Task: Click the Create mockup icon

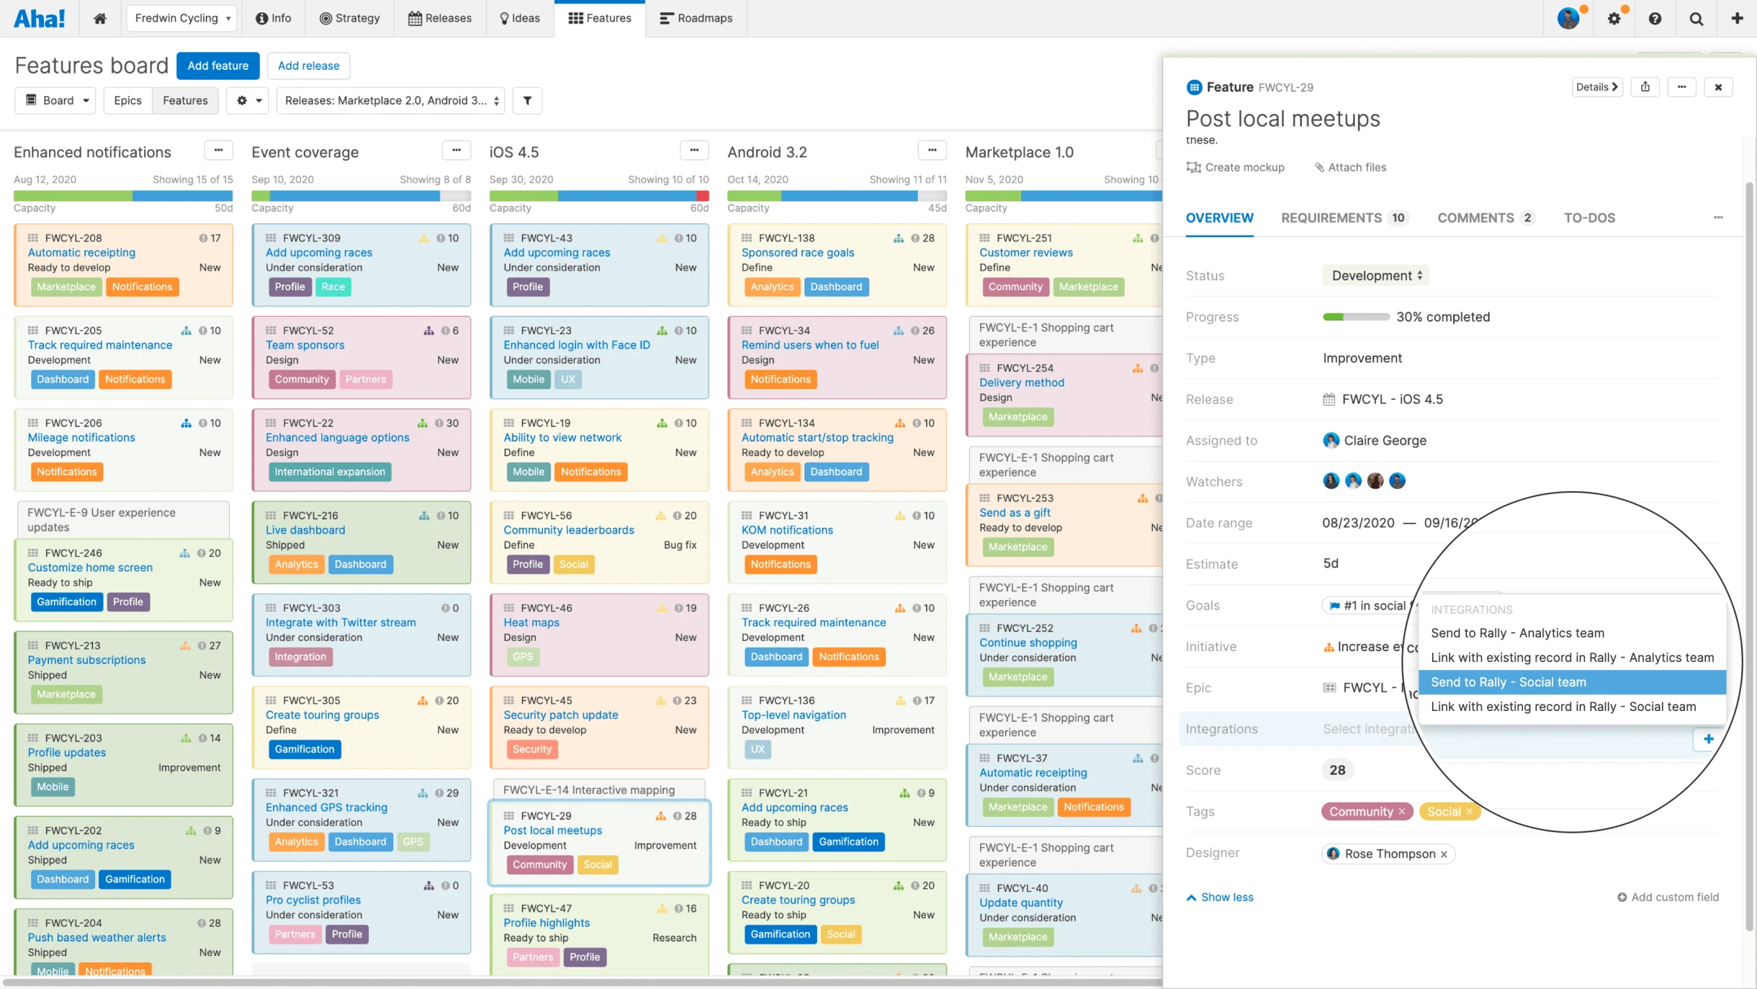Action: pos(1193,166)
